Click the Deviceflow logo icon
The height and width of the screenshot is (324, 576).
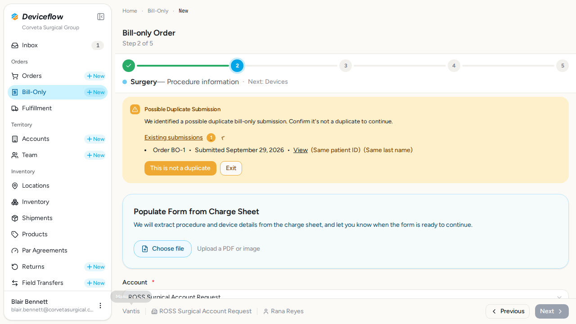tap(15, 17)
